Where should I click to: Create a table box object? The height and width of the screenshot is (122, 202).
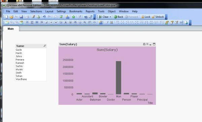pyautogui.click(x=37, y=23)
